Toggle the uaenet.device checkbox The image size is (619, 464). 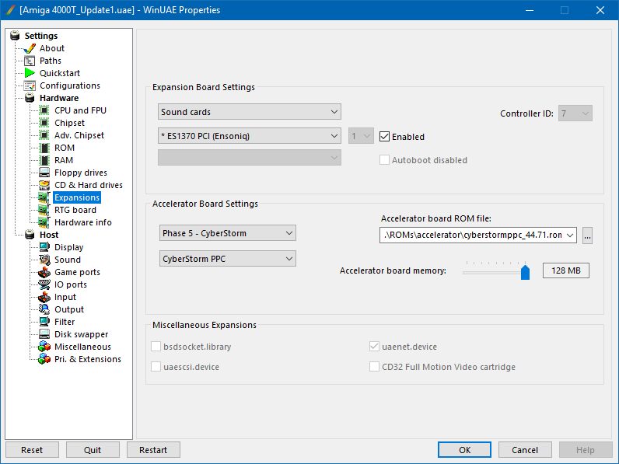pos(374,347)
